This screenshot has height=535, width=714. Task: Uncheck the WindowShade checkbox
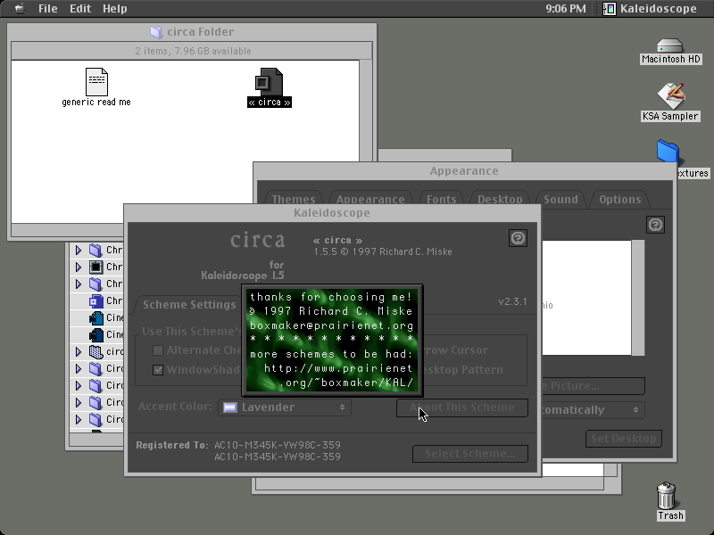158,370
